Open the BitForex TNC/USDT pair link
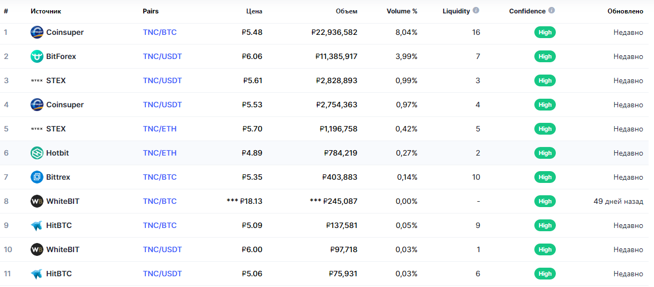This screenshot has height=287, width=654. 162,56
